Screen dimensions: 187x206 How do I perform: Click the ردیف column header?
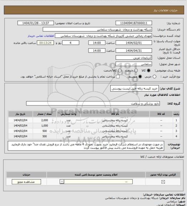click(176, 114)
